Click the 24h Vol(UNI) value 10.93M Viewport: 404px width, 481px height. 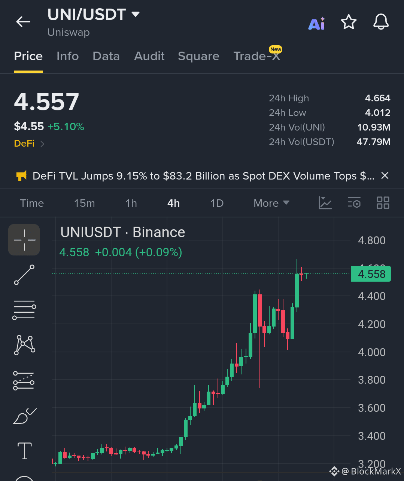tap(374, 127)
